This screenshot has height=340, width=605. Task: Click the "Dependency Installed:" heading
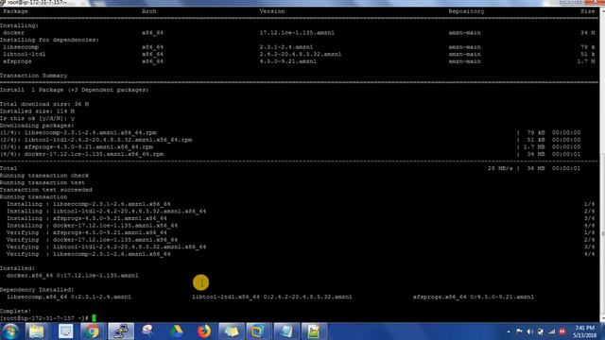pyautogui.click(x=37, y=290)
